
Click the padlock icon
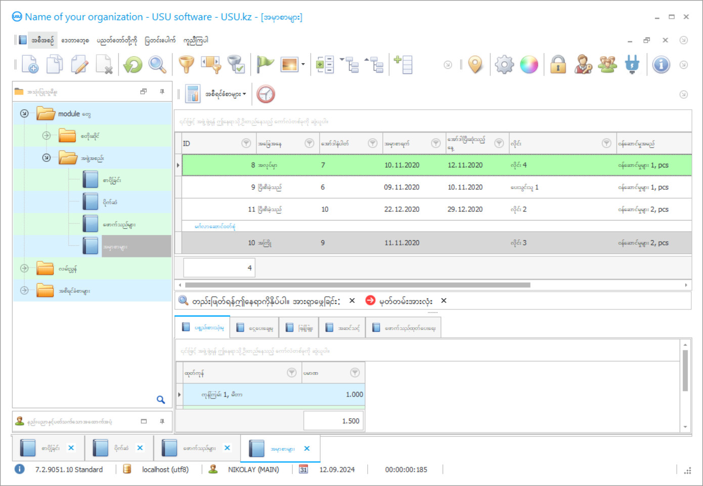tap(558, 64)
